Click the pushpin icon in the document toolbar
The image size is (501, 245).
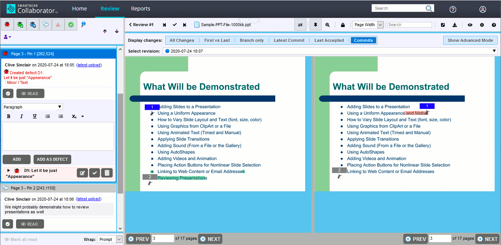point(315,24)
